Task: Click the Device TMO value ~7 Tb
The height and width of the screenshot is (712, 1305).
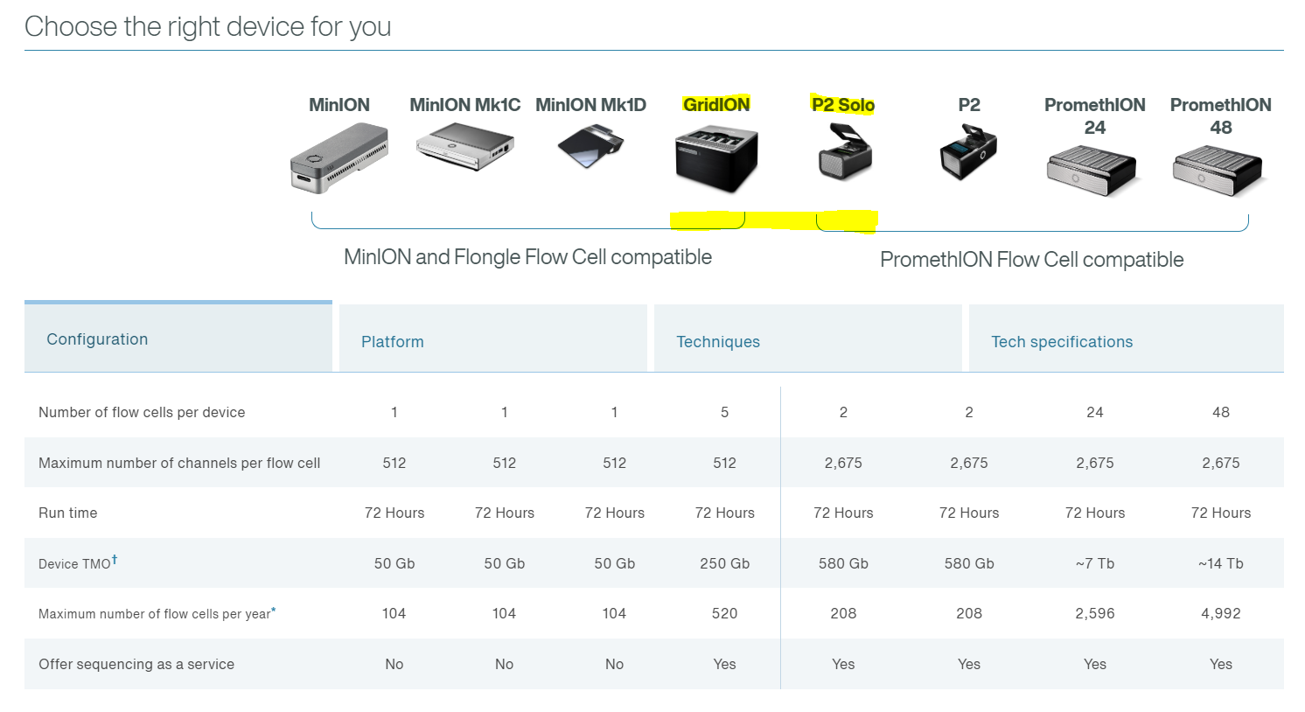Action: [x=1095, y=563]
